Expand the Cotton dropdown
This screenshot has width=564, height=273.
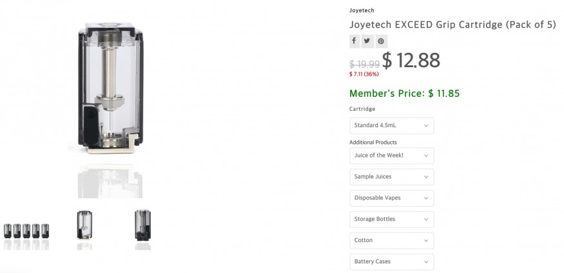(391, 241)
